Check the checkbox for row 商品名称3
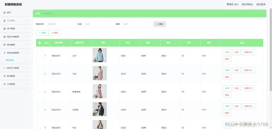Image resolution: width=272 pixels, height=129 pixels. point(39,92)
